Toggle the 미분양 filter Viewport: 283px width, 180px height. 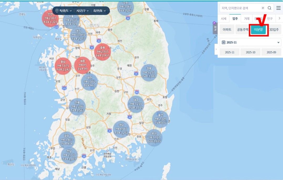coord(258,30)
